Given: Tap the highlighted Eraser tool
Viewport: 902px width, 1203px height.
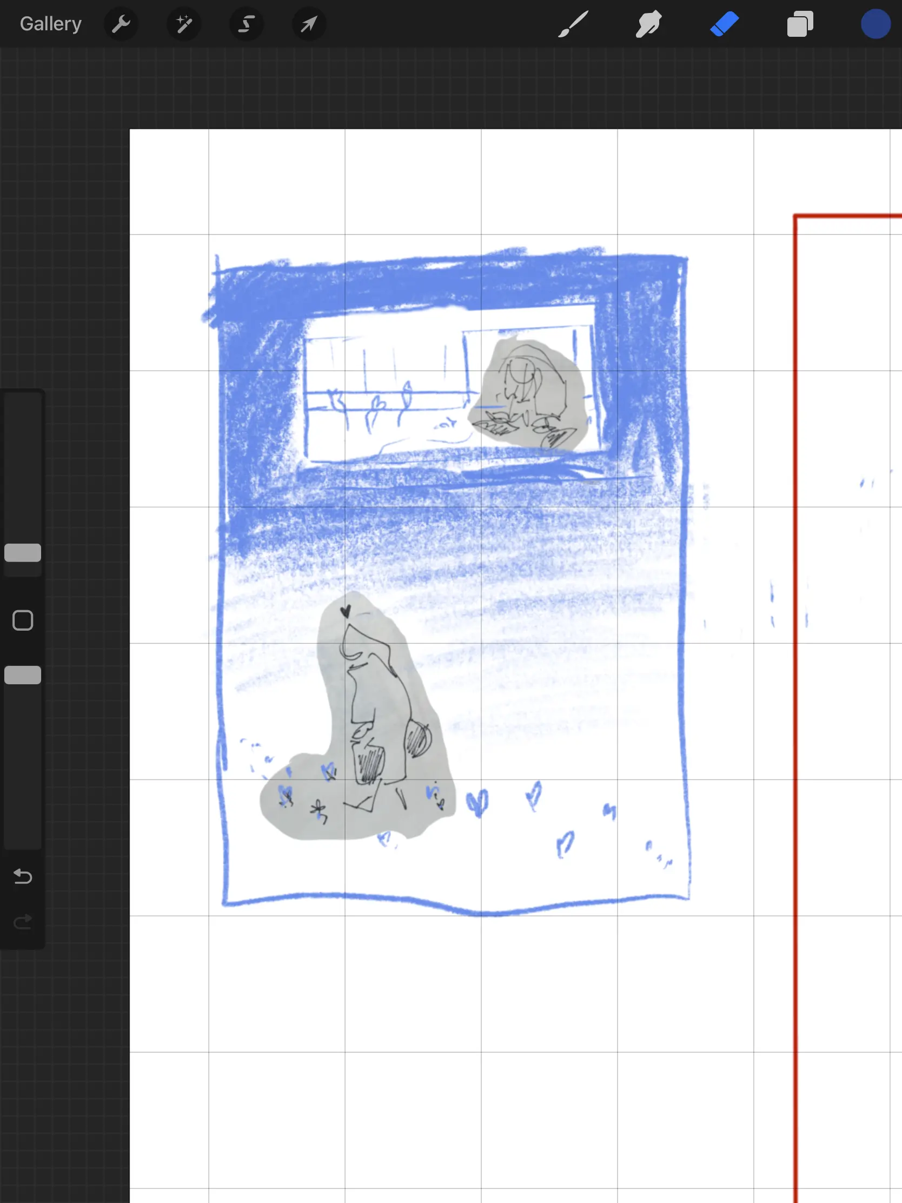Looking at the screenshot, I should pyautogui.click(x=724, y=24).
